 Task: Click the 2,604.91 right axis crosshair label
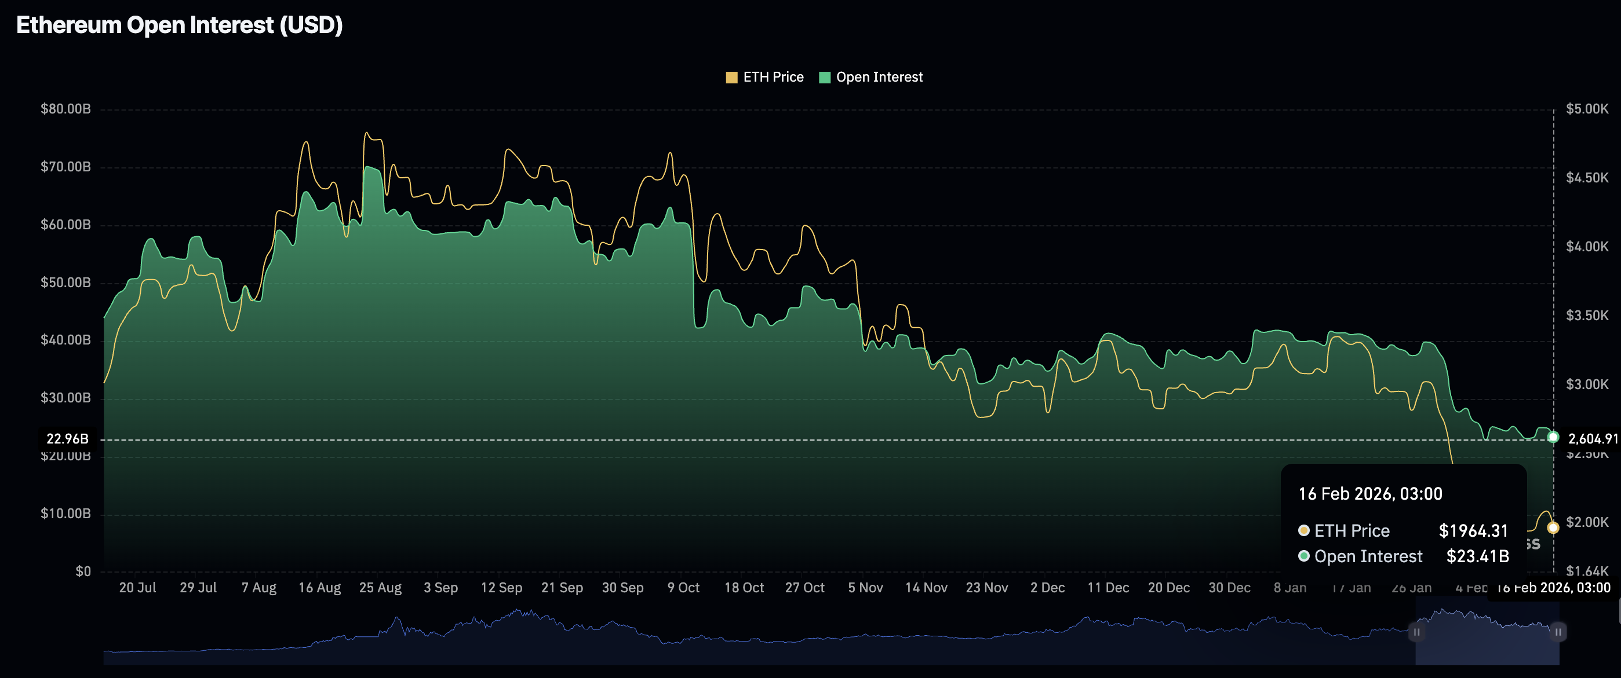(x=1592, y=438)
